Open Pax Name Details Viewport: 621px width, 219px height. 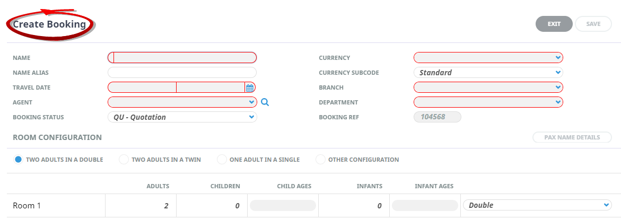click(572, 137)
